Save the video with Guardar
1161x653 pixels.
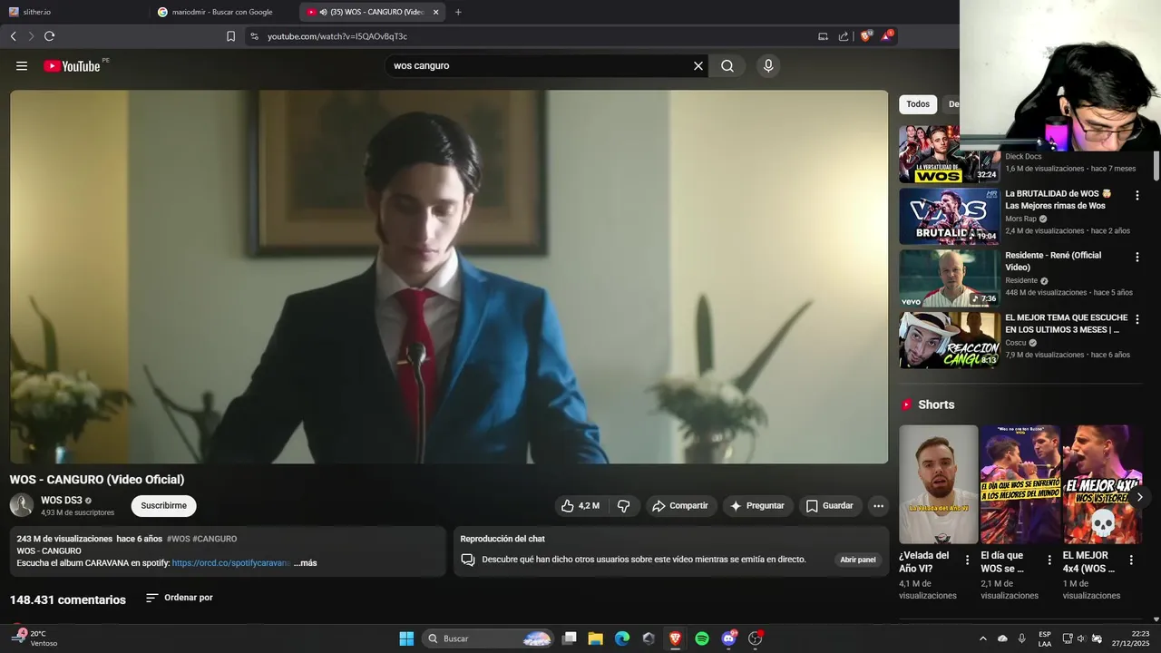830,506
